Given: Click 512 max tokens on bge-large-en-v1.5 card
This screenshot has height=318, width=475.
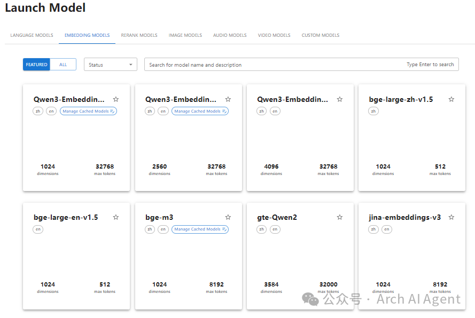Looking at the screenshot, I should tap(105, 284).
